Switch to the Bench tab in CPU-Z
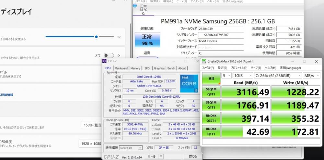324x160 pixels. click(x=171, y=68)
